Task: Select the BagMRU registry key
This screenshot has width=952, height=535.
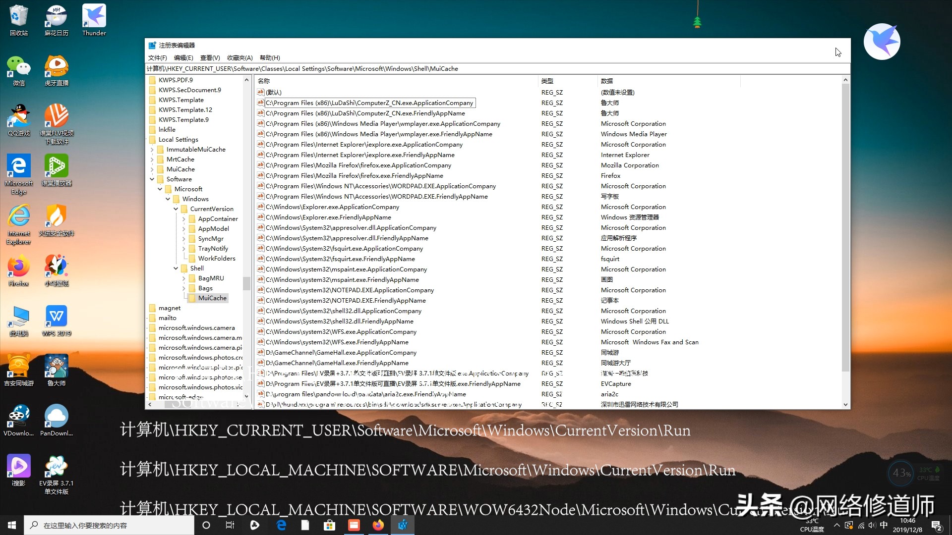Action: pyautogui.click(x=211, y=278)
